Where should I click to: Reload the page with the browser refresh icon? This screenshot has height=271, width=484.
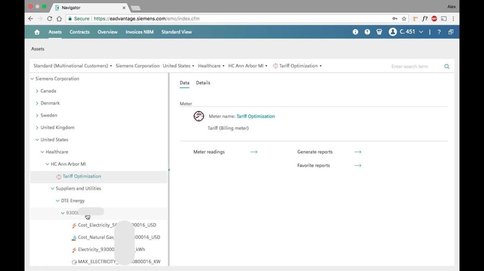tap(50, 18)
